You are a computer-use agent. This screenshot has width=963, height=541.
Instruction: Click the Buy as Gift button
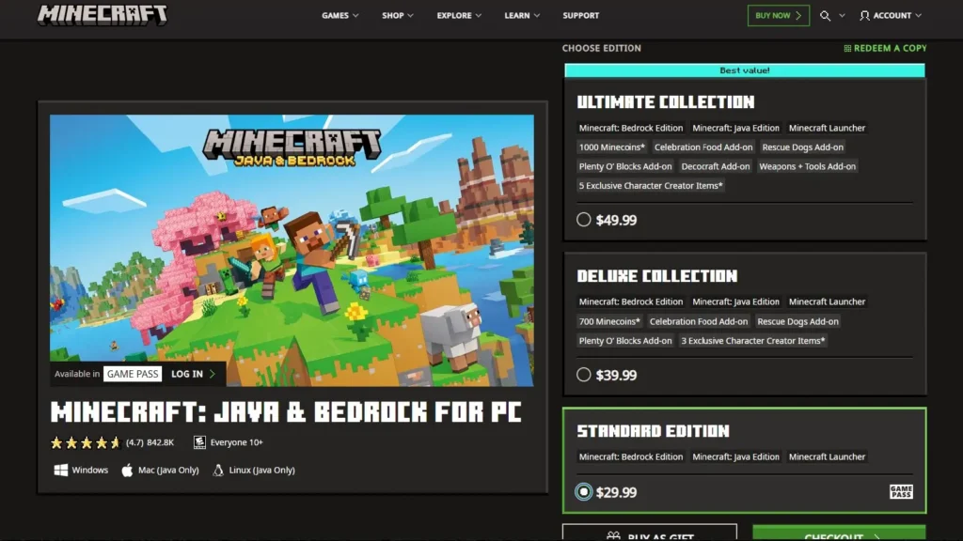click(x=650, y=533)
